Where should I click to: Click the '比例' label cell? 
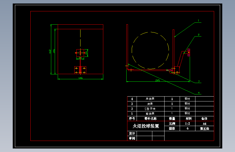click(x=172, y=124)
